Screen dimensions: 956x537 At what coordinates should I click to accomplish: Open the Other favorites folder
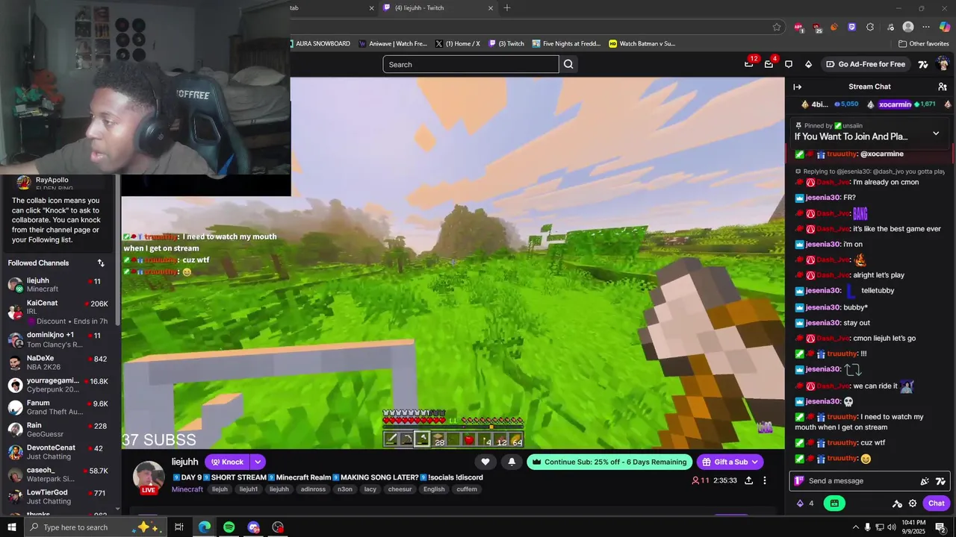point(923,43)
